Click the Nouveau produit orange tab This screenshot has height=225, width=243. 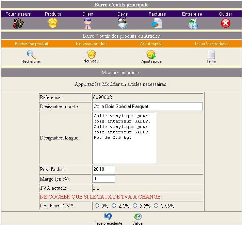coord(91,44)
